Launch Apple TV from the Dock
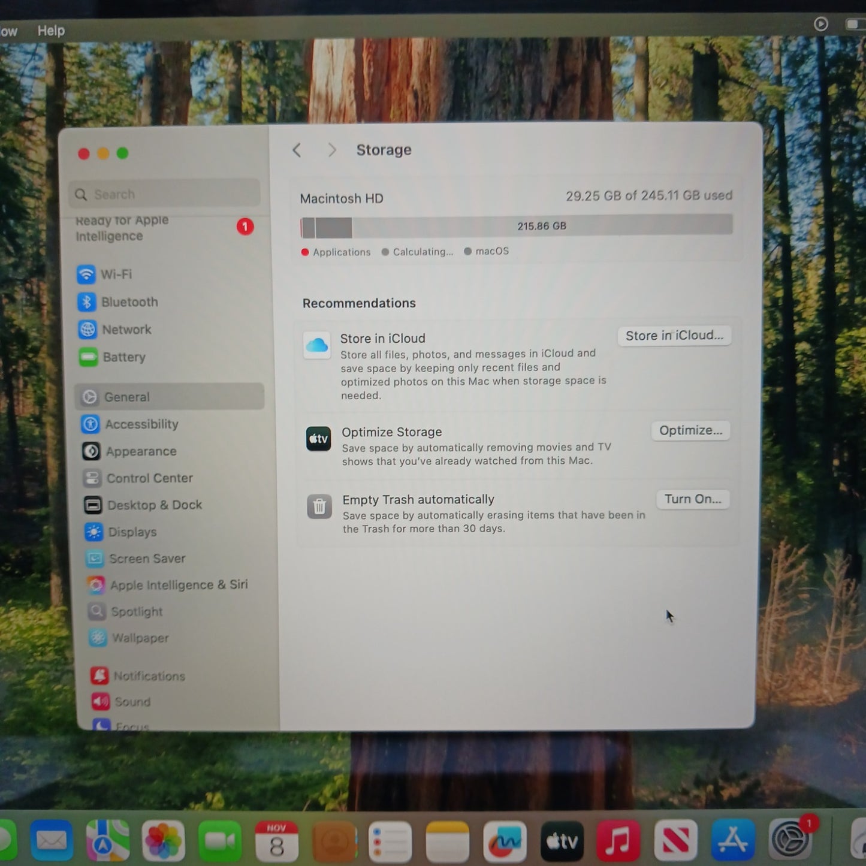The width and height of the screenshot is (866, 866). (562, 841)
